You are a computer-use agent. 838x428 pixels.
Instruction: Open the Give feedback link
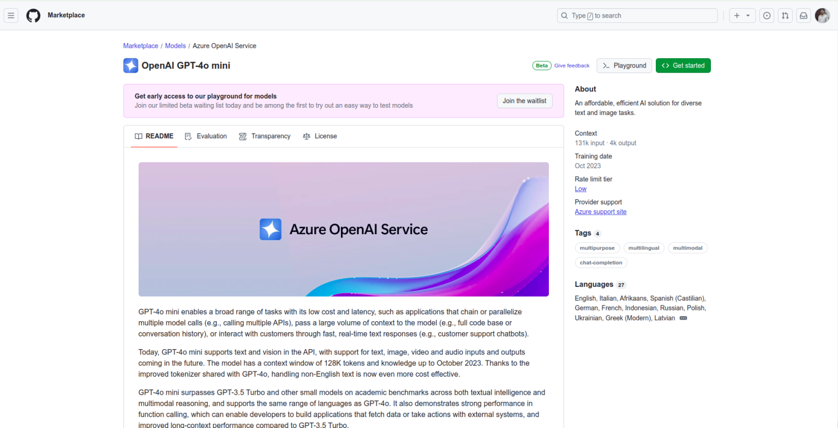pyautogui.click(x=572, y=65)
